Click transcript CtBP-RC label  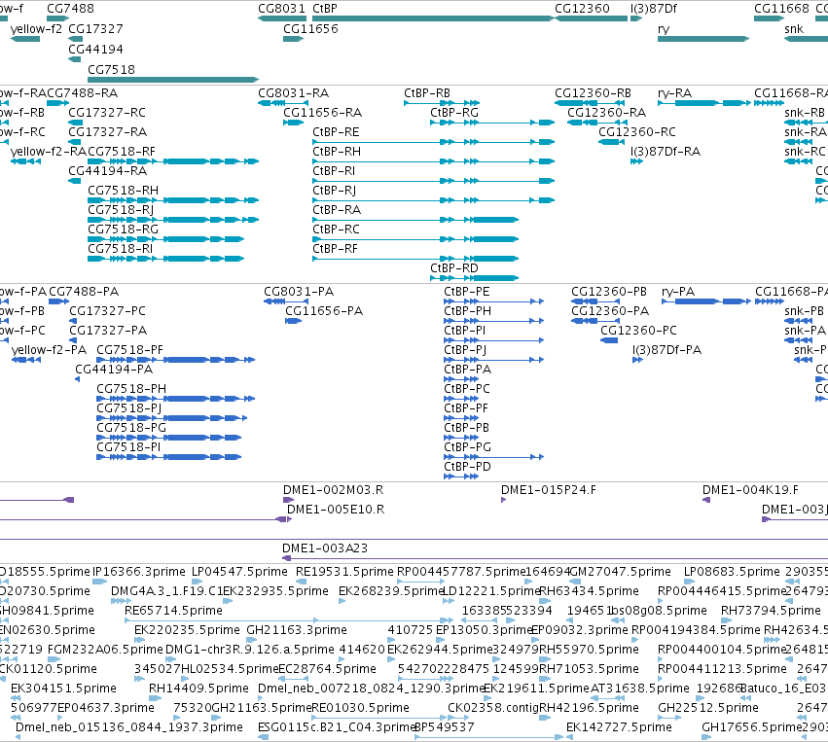pos(336,230)
